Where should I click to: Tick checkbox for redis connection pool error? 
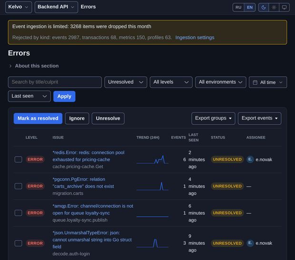pyautogui.click(x=18, y=160)
